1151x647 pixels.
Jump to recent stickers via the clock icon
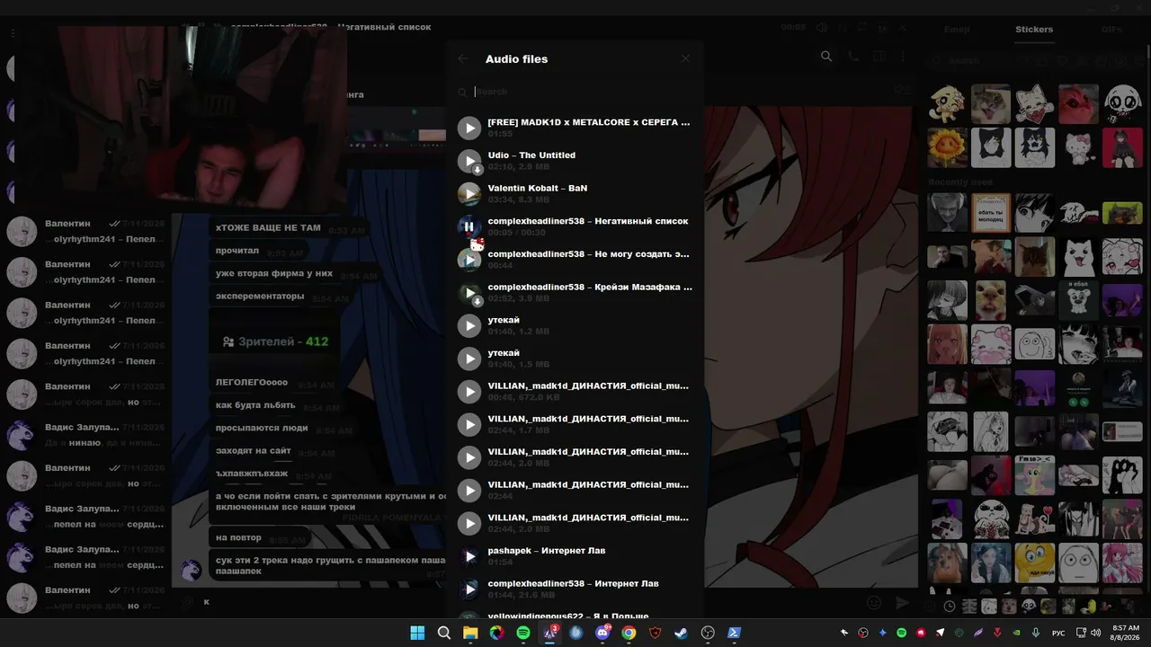[950, 607]
